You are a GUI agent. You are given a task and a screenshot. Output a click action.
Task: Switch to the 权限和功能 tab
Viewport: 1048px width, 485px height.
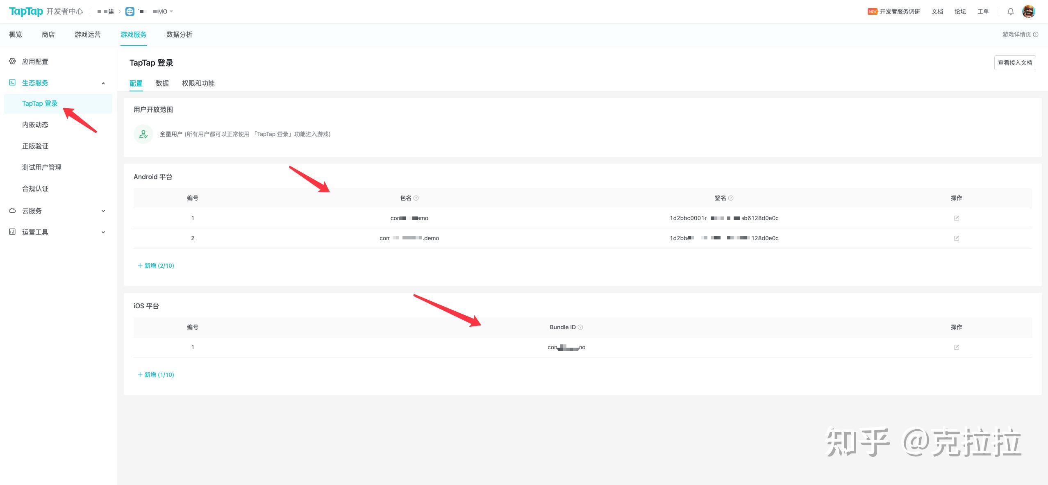(198, 83)
